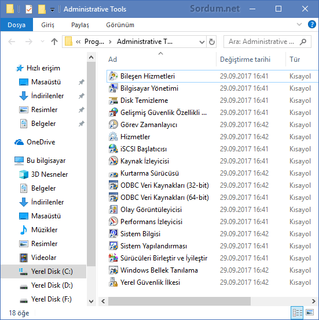Select Yerel Disk (F:) drive
This screenshot has height=320, width=319.
(45, 299)
